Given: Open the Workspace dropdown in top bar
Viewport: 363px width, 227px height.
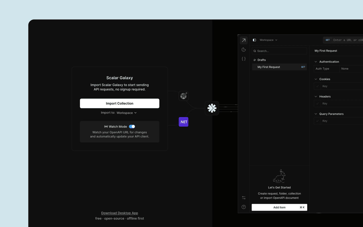Looking at the screenshot, I should pyautogui.click(x=268, y=40).
